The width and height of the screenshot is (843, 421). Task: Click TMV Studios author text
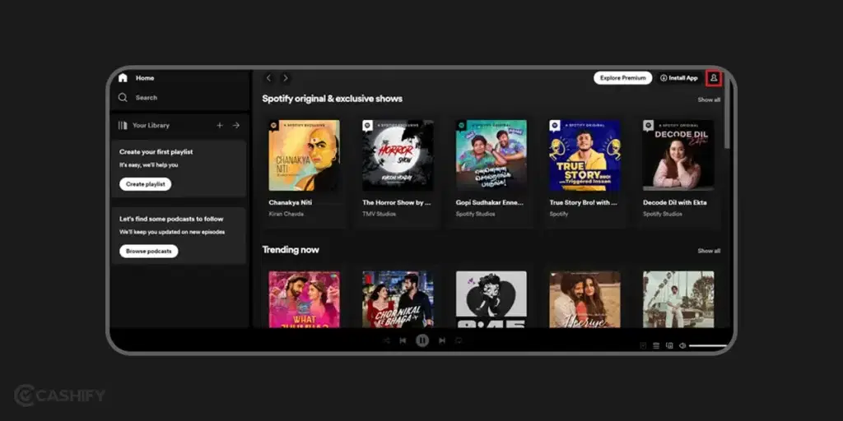pyautogui.click(x=379, y=214)
